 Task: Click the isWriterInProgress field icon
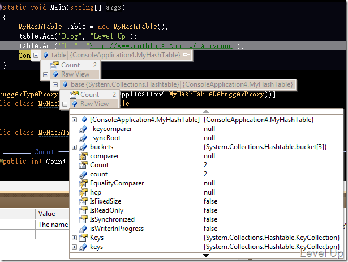click(83, 229)
